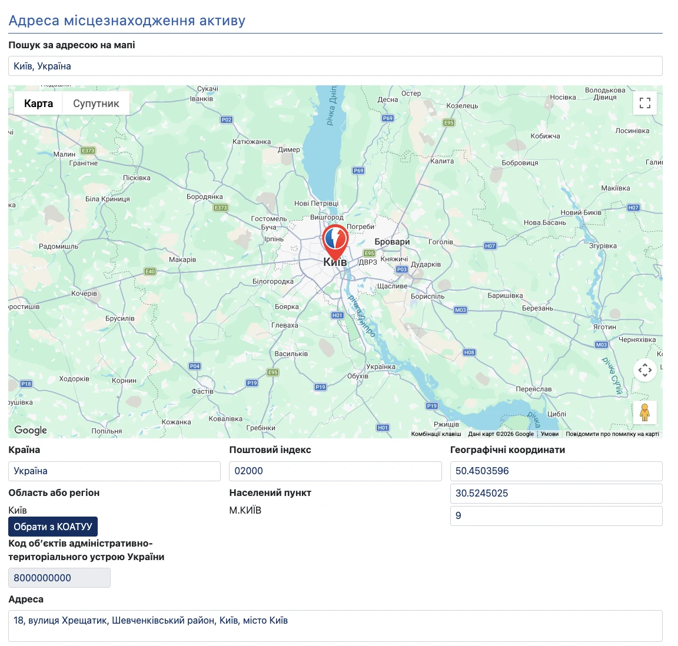Click the H01 road shield south of Київ

point(337,315)
